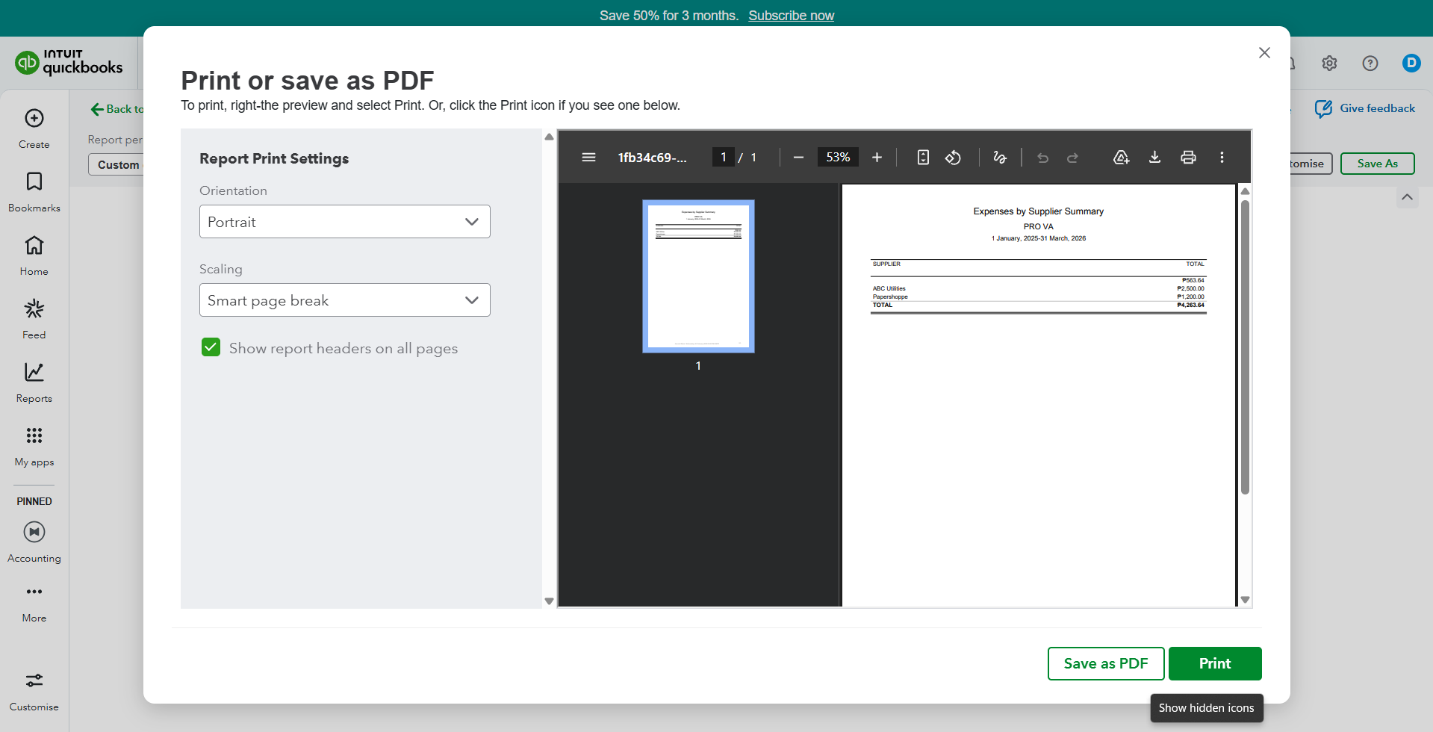
Task: Open the help question mark icon
Action: click(1370, 63)
